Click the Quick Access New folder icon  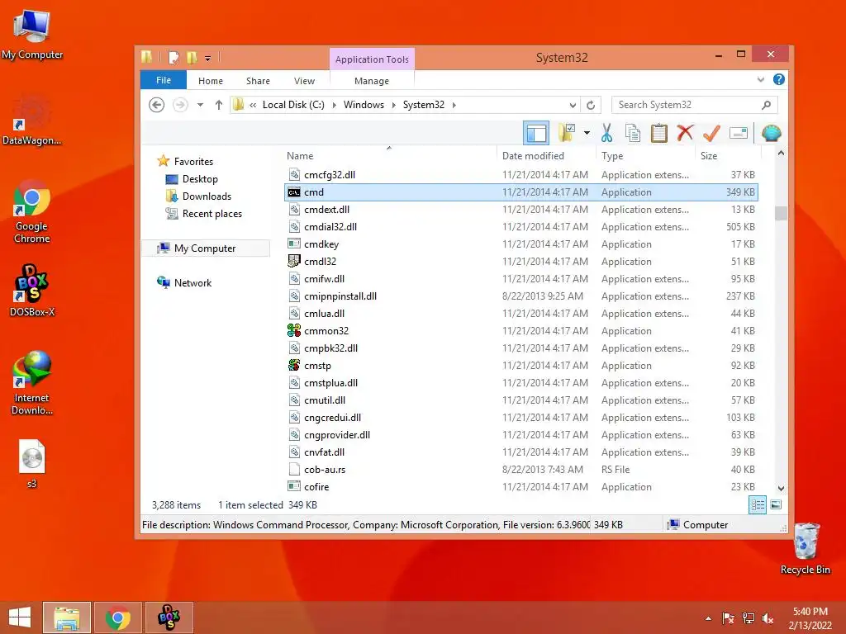[191, 57]
